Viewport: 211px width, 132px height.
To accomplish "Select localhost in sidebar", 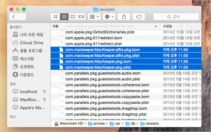I will [25, 92].
